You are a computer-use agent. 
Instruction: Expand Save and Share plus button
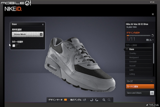point(152,93)
